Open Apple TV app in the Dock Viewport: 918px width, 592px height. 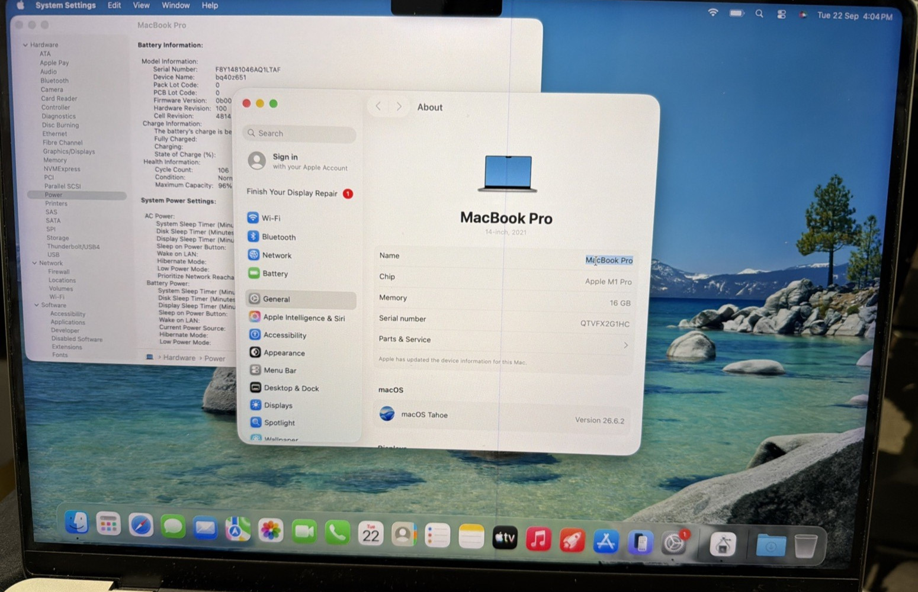(505, 538)
